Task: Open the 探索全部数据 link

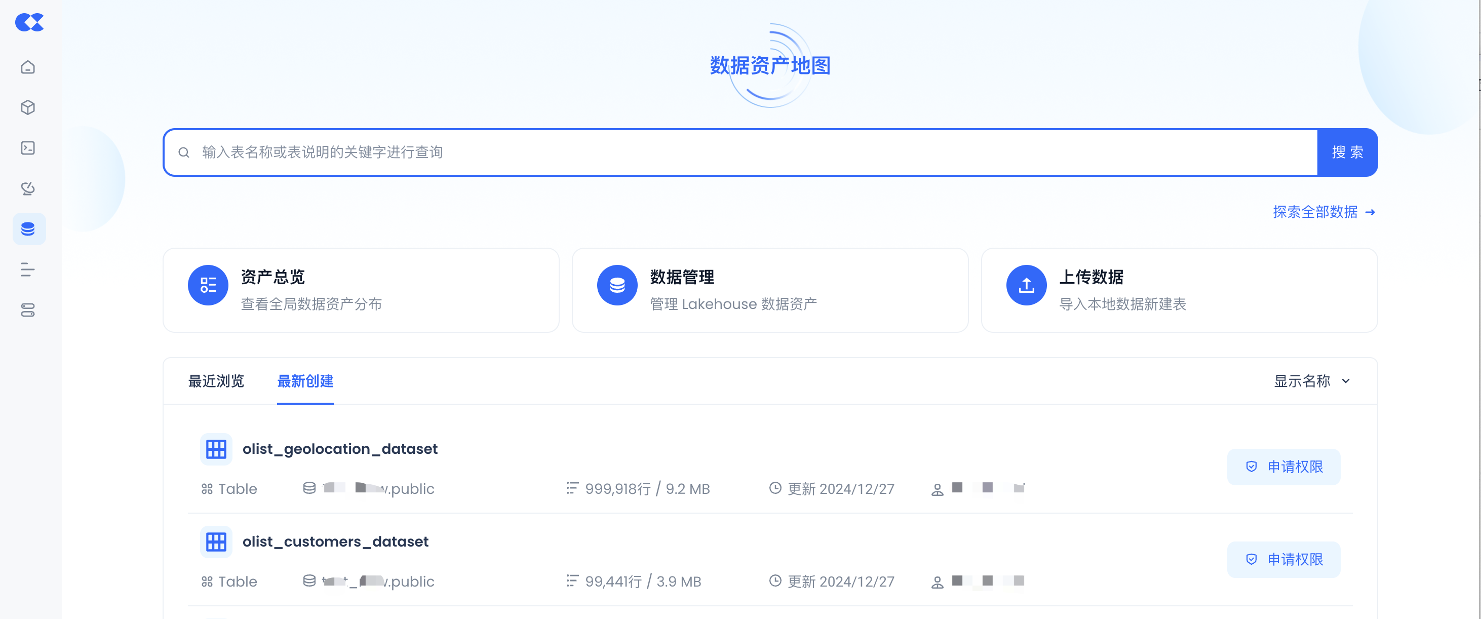Action: point(1323,212)
